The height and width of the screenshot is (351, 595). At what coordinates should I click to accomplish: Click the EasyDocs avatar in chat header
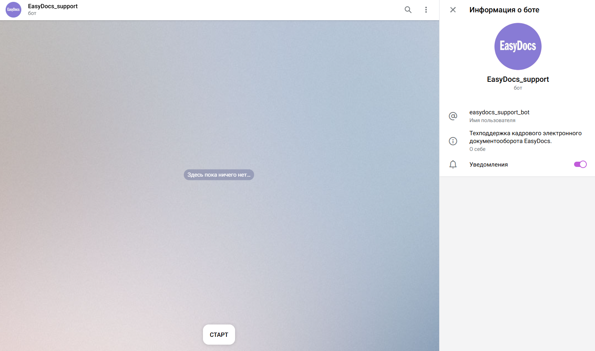[x=13, y=10]
